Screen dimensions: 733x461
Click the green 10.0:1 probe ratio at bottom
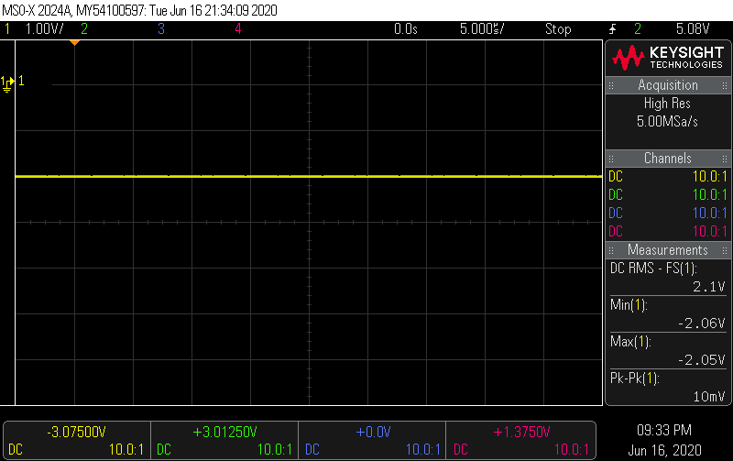click(274, 450)
